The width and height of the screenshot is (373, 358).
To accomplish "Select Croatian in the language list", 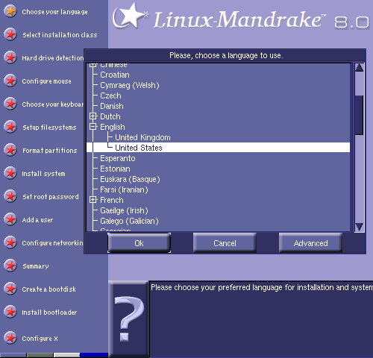I will click(x=115, y=75).
